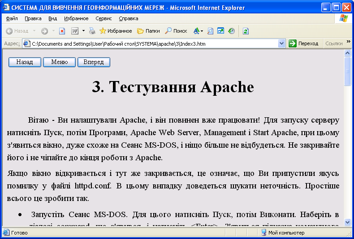Click the Windows flag logo throbber
The height and width of the screenshot is (239, 354).
point(343,18)
